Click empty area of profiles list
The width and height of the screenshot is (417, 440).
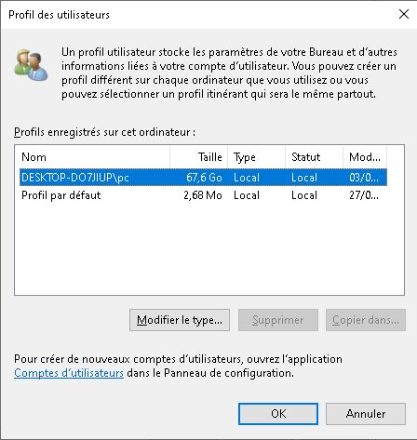click(x=209, y=249)
